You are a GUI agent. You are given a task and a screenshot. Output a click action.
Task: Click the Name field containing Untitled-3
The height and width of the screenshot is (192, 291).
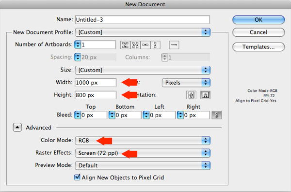[x=143, y=20]
